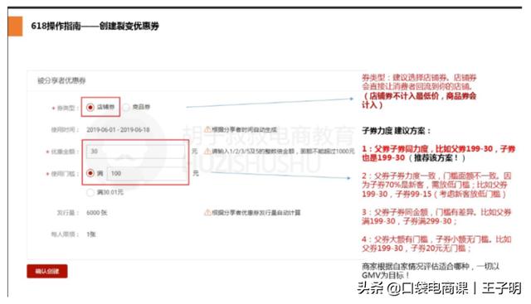The width and height of the screenshot is (531, 304).
Task: Click the 被分享者优惠券 section heading
Action: pos(61,80)
